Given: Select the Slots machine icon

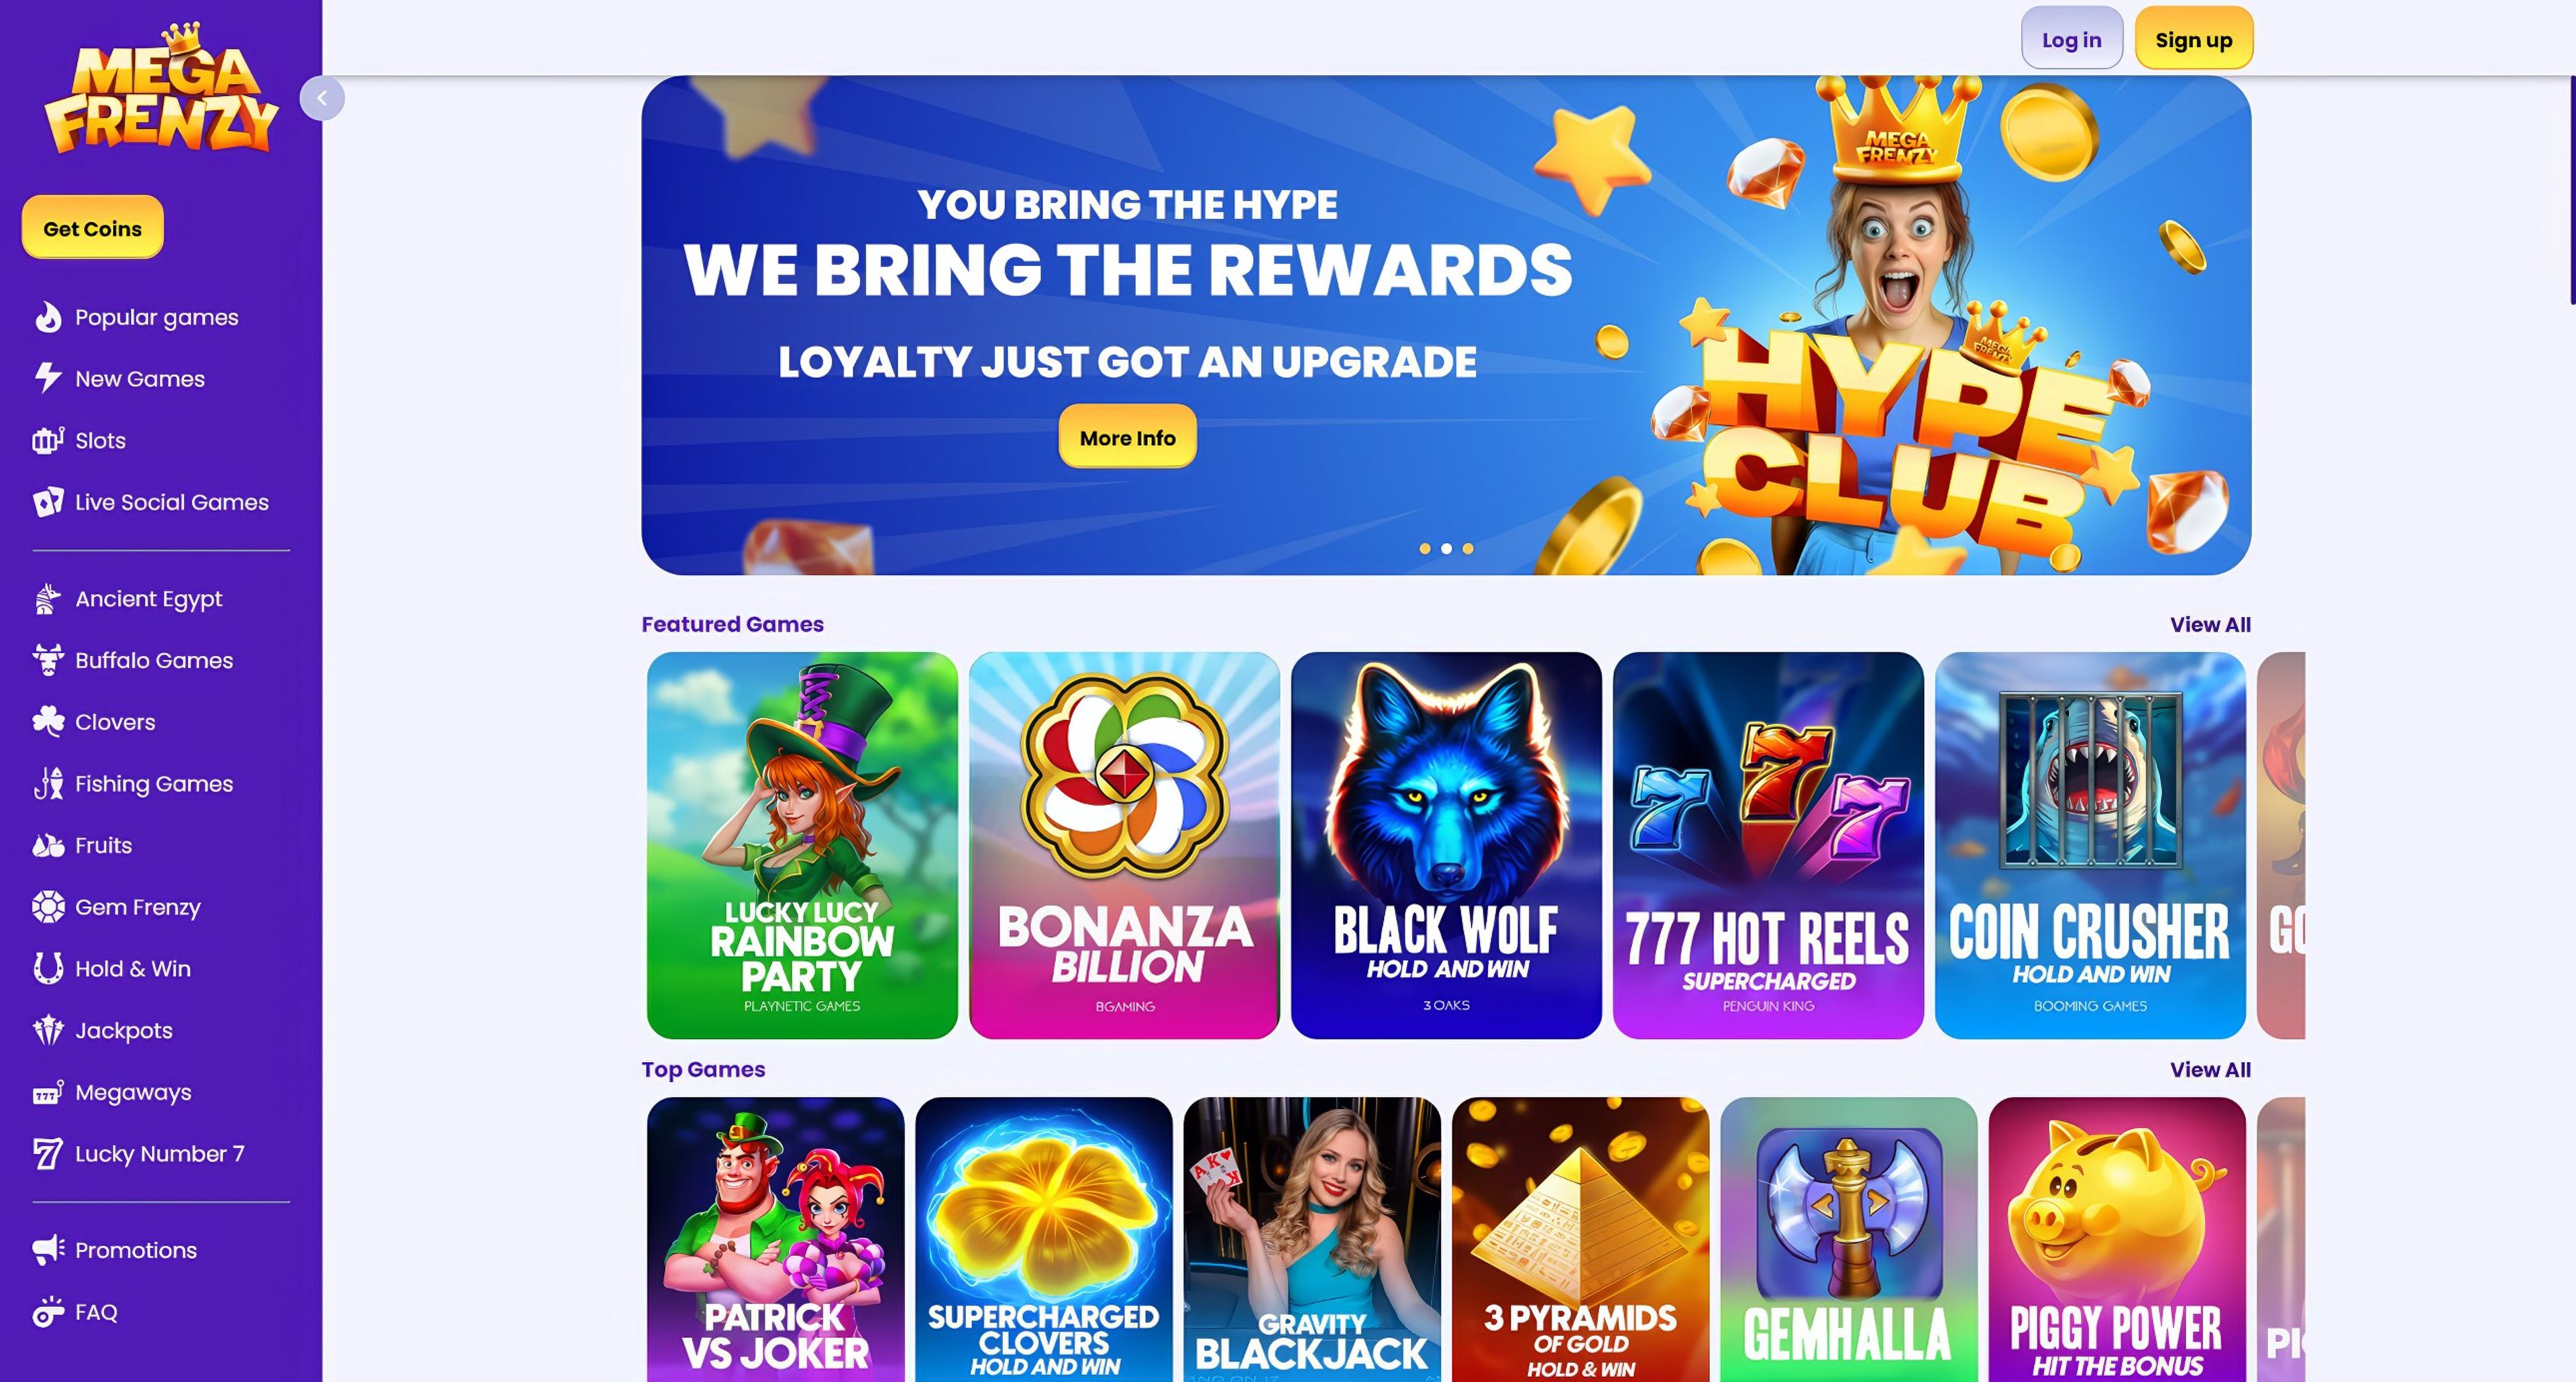Looking at the screenshot, I should point(48,440).
